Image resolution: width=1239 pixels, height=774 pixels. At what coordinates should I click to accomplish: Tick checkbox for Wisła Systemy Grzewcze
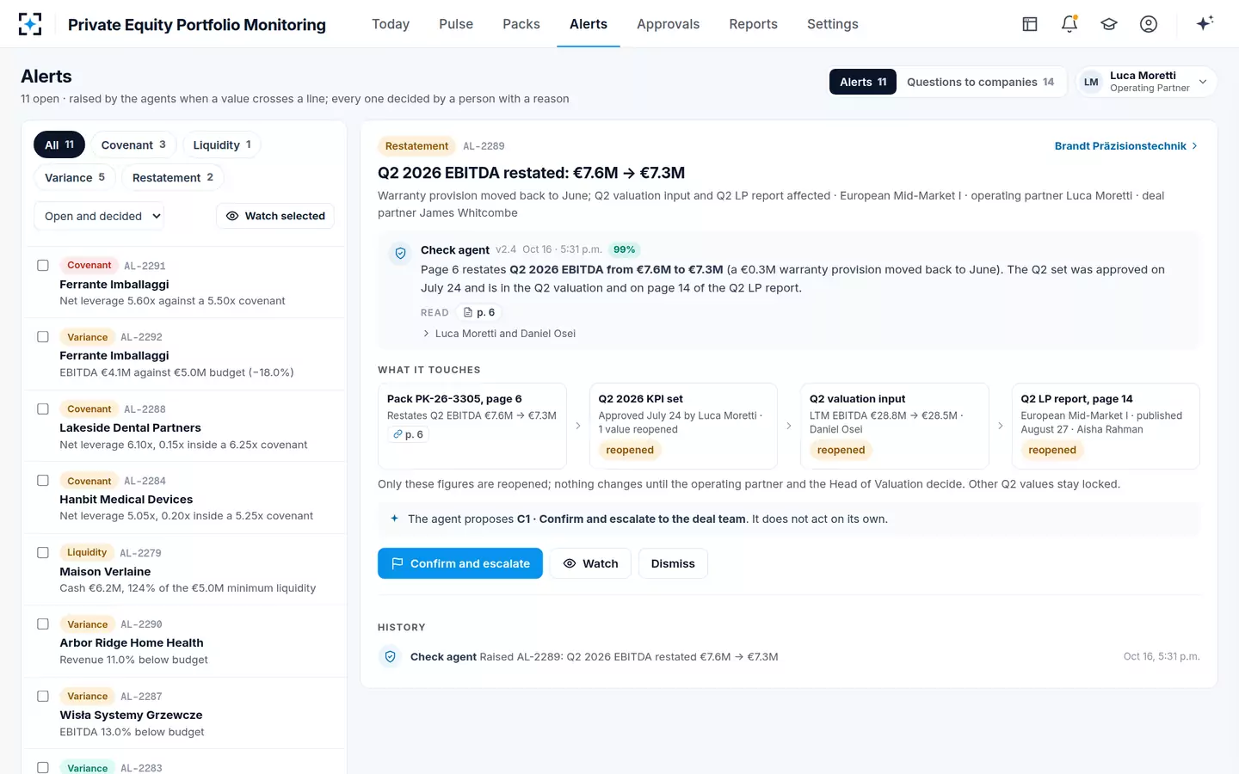tap(43, 697)
